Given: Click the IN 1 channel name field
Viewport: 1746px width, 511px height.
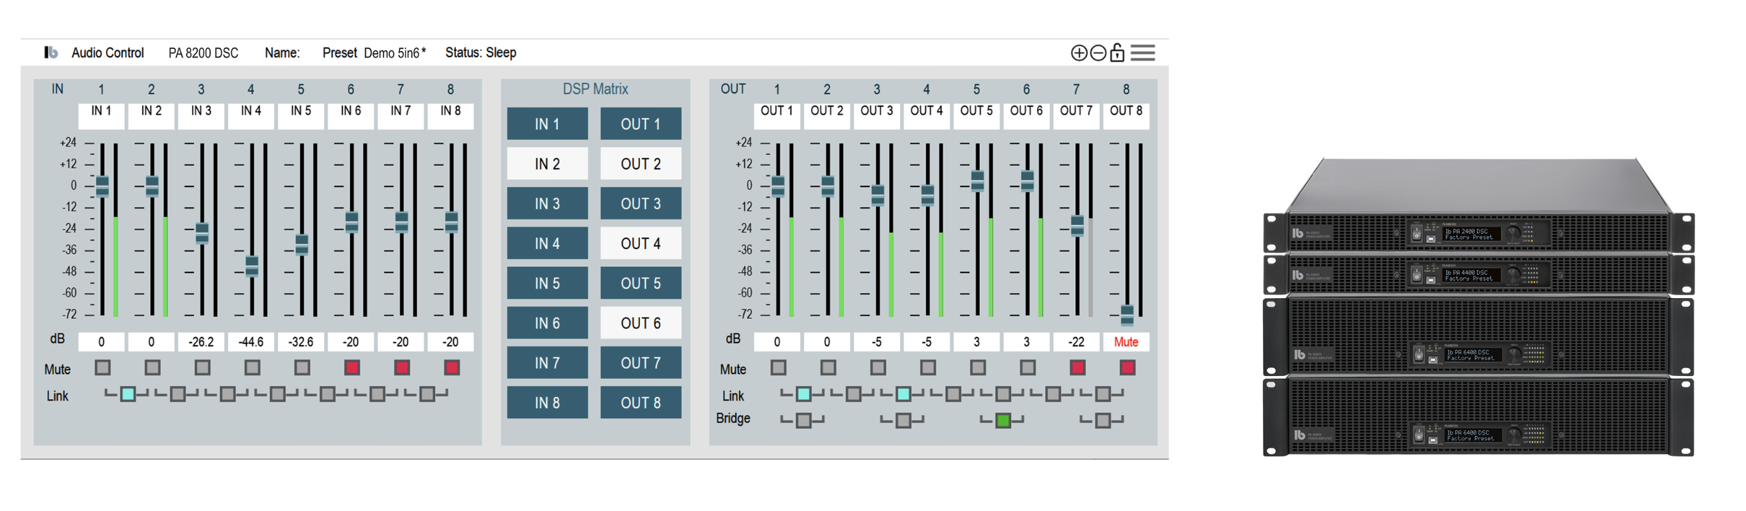Looking at the screenshot, I should 101,116.
